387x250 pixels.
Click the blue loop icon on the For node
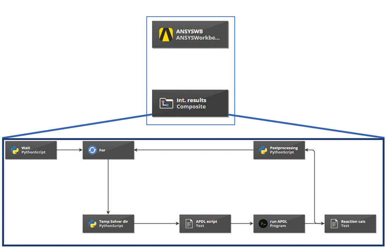pyautogui.click(x=92, y=150)
